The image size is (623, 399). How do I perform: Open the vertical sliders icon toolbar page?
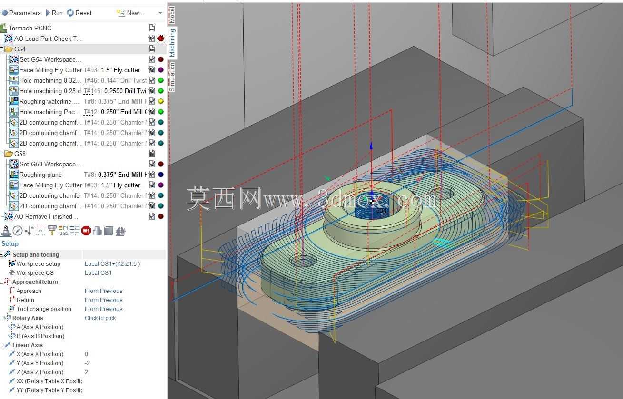tap(29, 231)
